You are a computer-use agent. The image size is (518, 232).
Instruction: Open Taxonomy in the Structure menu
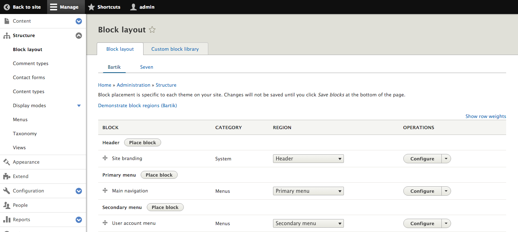click(25, 133)
